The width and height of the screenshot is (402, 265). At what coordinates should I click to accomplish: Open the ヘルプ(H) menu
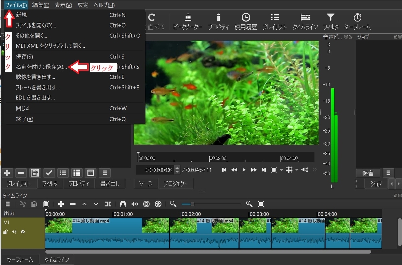(x=104, y=5)
